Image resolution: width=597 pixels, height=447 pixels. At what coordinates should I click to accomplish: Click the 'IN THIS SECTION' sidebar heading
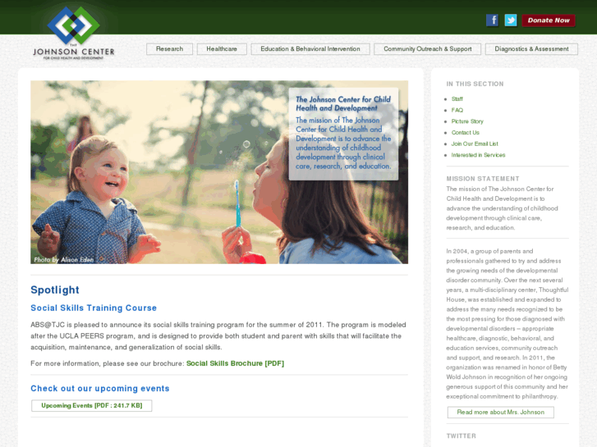coord(475,84)
